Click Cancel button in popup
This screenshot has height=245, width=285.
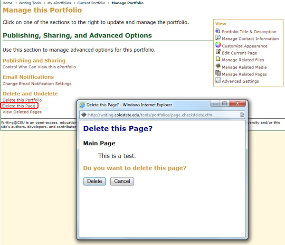[x=122, y=181]
